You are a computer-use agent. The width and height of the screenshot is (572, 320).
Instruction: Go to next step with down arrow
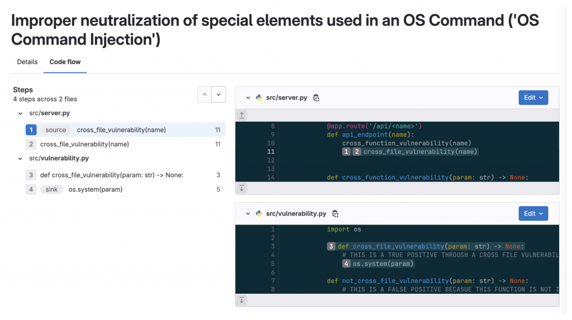[x=218, y=94]
